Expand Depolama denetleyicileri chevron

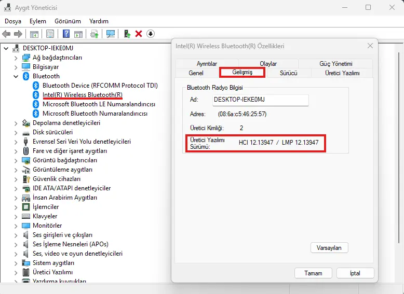tap(16, 123)
